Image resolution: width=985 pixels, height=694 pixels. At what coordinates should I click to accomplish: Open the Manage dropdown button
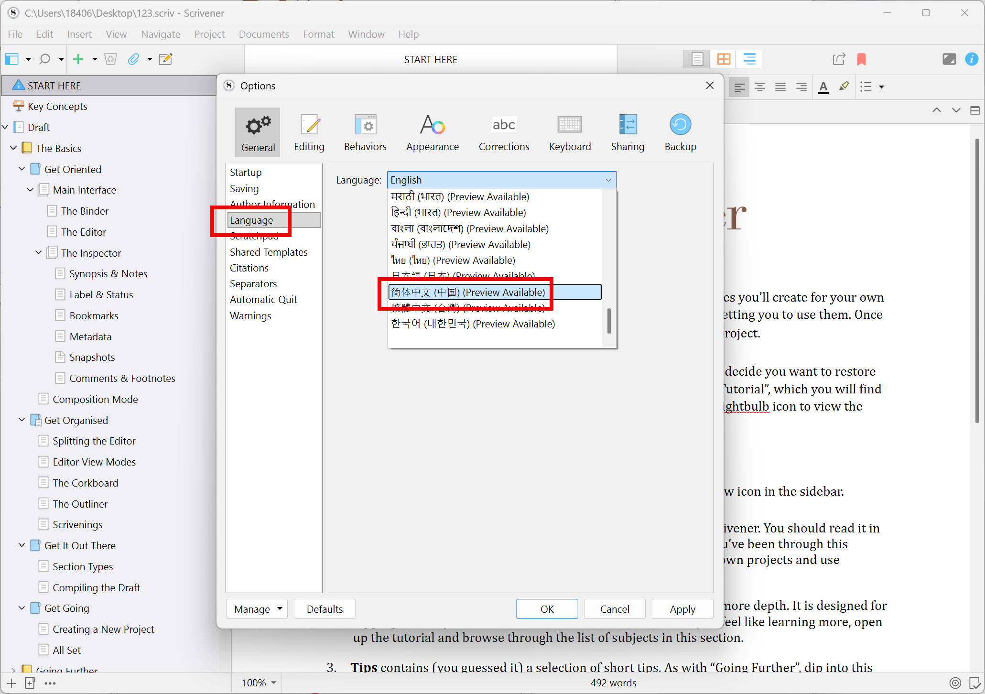[257, 609]
